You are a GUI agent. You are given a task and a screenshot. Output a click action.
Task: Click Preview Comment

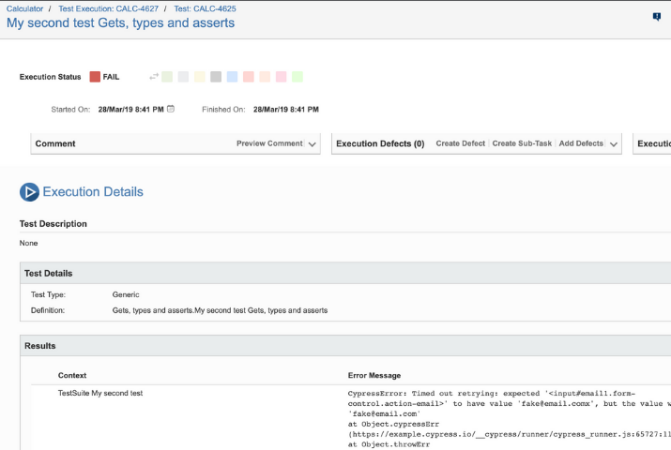point(269,143)
